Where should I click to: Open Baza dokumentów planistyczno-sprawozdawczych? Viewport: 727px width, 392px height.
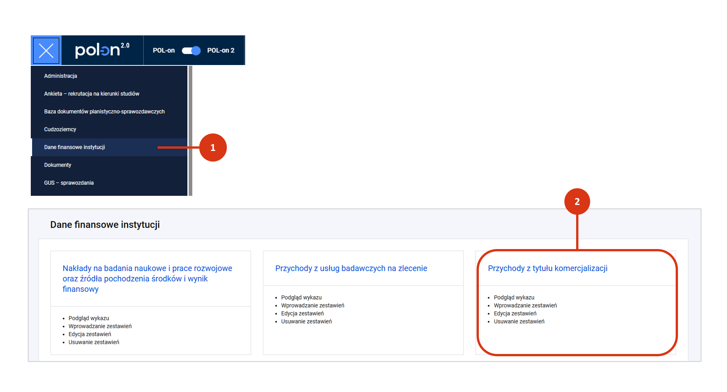(104, 112)
